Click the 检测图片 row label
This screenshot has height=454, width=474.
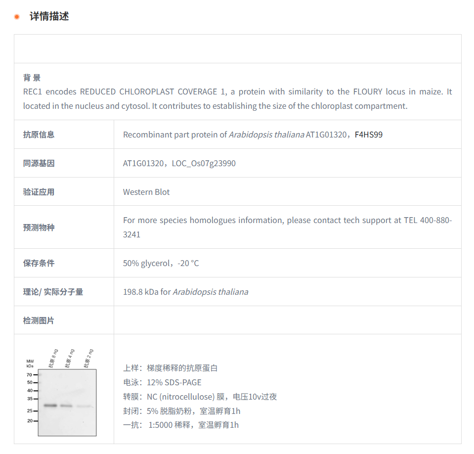click(x=39, y=320)
